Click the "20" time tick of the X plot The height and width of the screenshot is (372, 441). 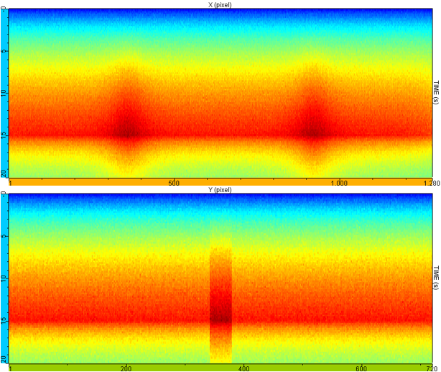(4, 174)
